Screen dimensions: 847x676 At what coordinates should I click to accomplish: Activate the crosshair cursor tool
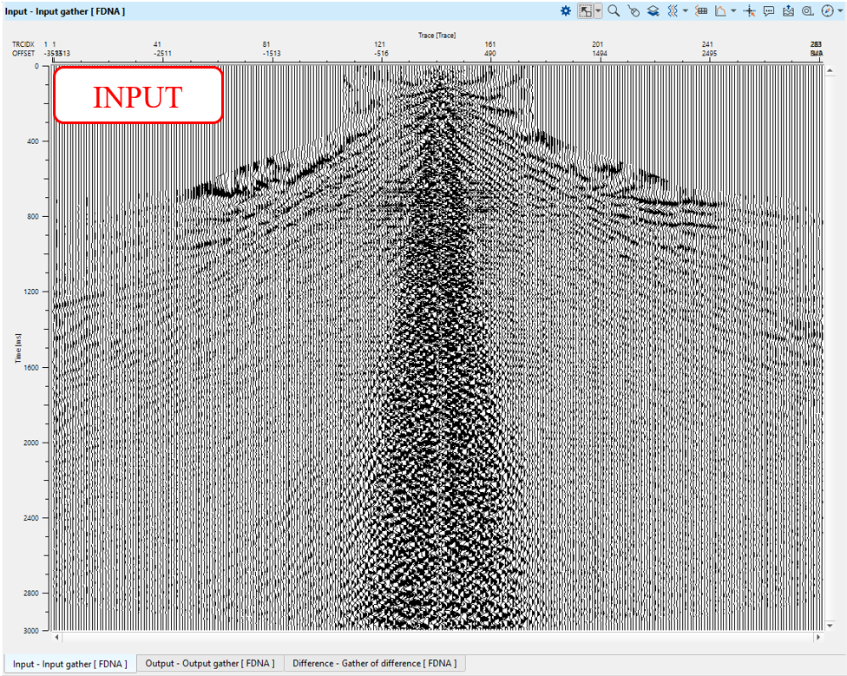[x=750, y=11]
